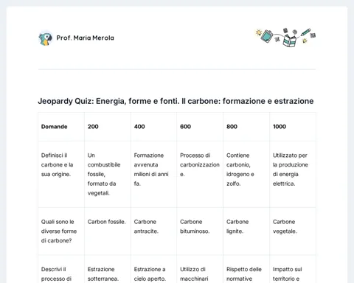This screenshot has height=283, width=354.
Task: Click the teal notebook illustration
Action: pyautogui.click(x=267, y=36)
